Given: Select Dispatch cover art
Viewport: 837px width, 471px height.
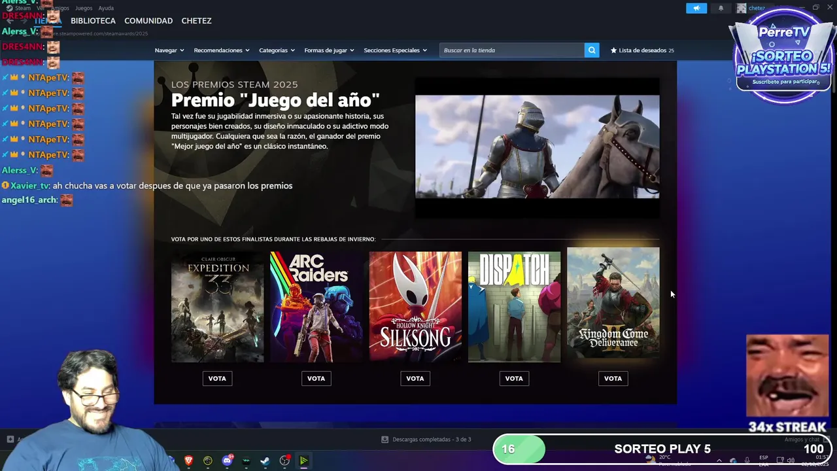Looking at the screenshot, I should 514,307.
